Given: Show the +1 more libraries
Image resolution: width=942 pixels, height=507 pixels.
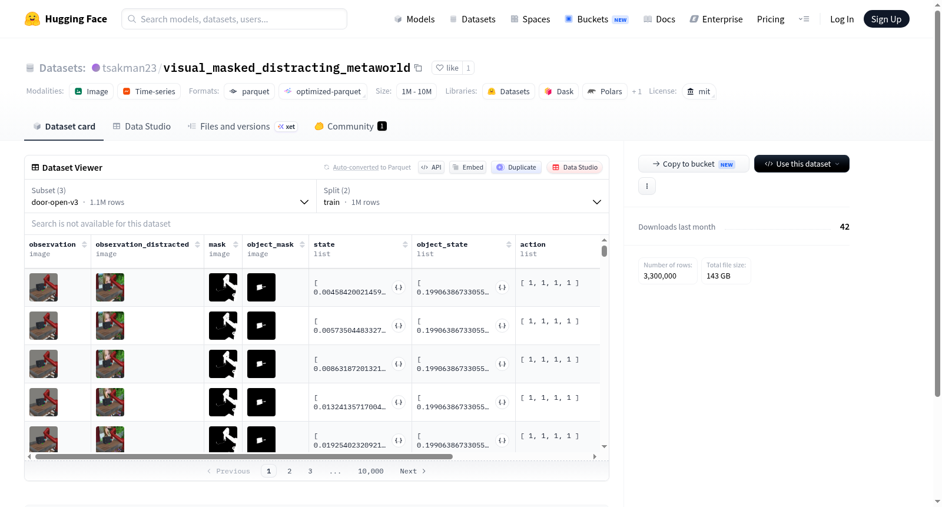Looking at the screenshot, I should 636,92.
